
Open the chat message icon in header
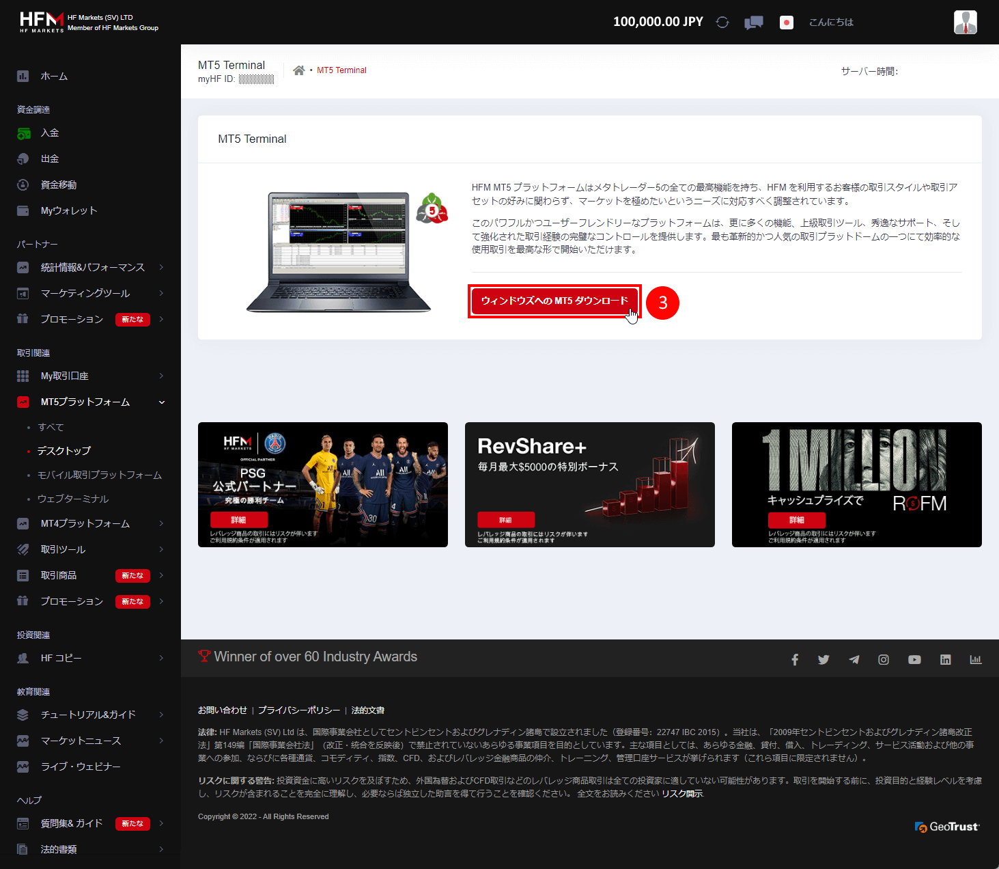(753, 22)
